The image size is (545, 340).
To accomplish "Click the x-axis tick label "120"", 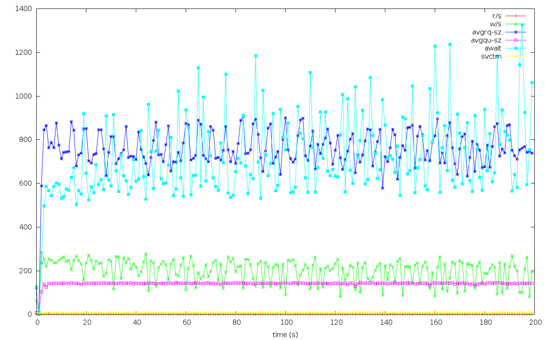I will (x=336, y=323).
